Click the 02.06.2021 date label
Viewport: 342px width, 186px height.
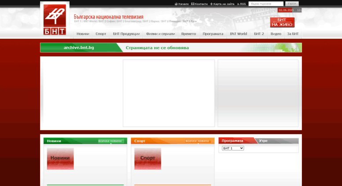[287, 10]
